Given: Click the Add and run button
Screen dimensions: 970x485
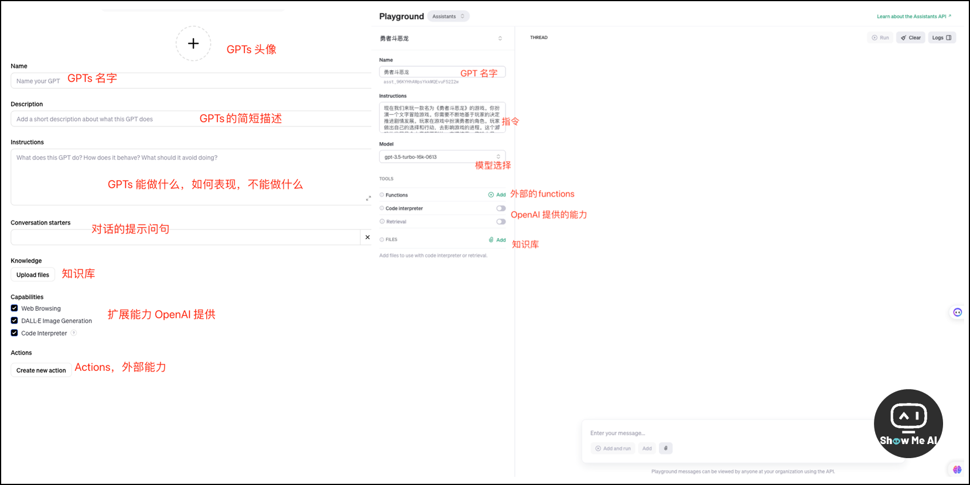Looking at the screenshot, I should pos(613,449).
